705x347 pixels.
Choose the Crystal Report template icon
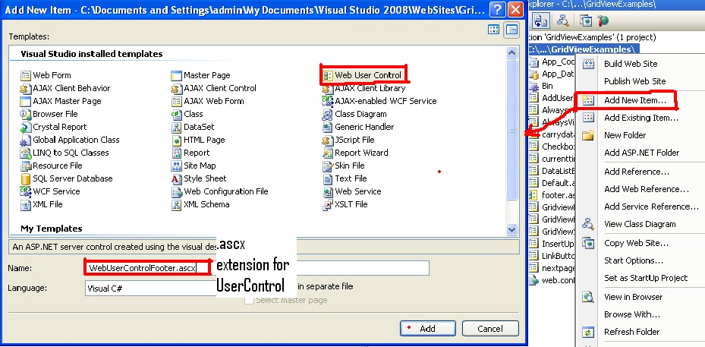(x=26, y=127)
